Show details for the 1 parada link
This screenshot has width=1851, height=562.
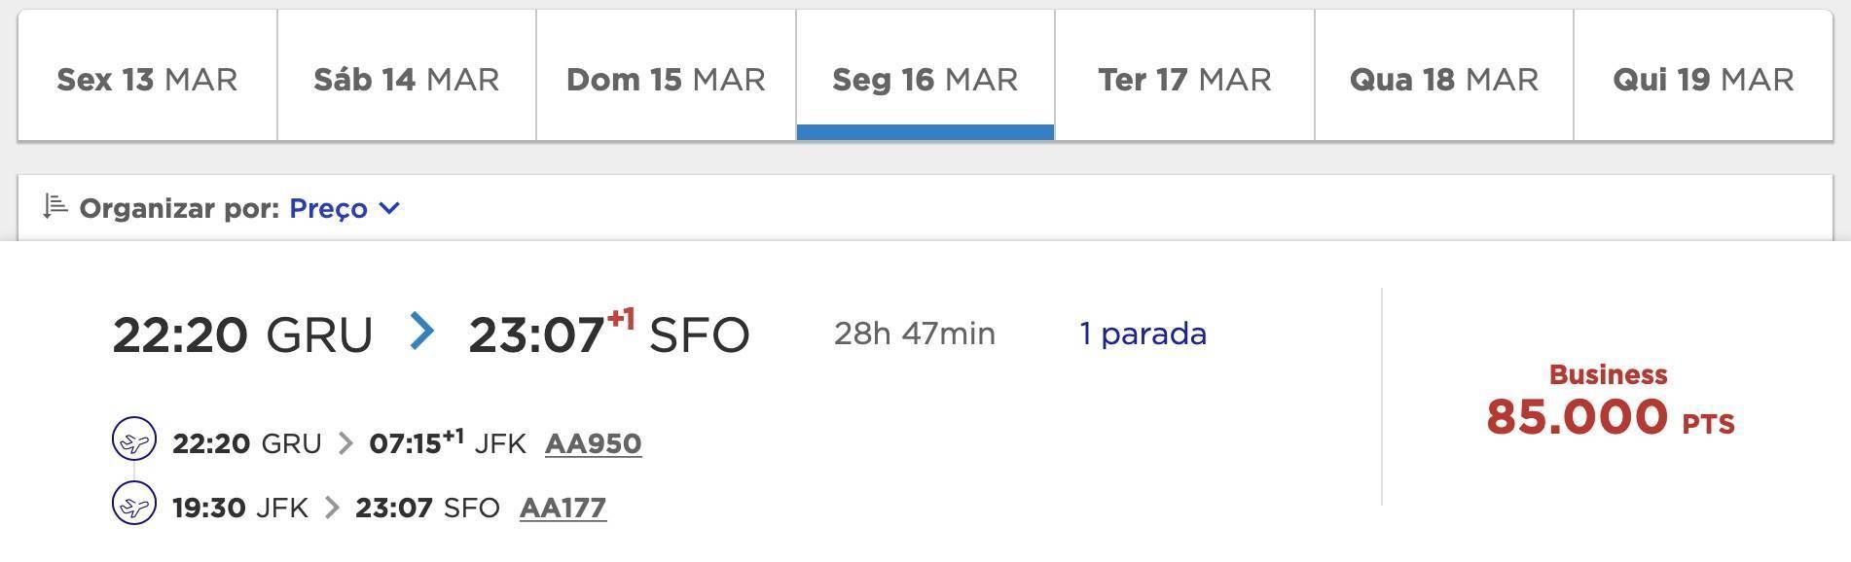pos(1143,334)
